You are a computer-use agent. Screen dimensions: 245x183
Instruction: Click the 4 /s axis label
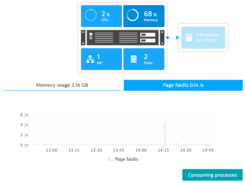pos(24,125)
